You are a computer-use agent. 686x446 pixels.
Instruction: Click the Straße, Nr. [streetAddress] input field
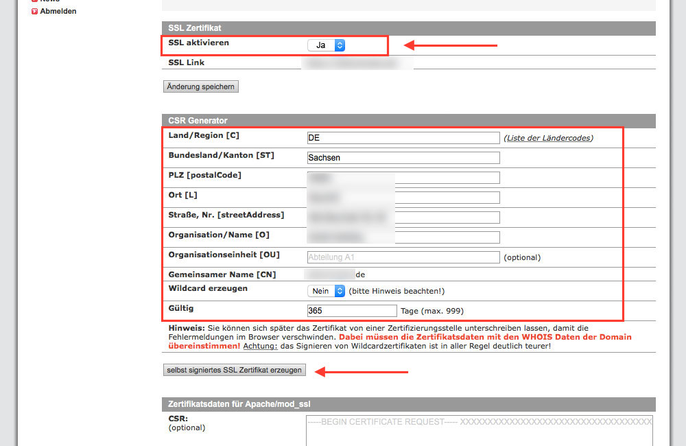coord(403,218)
